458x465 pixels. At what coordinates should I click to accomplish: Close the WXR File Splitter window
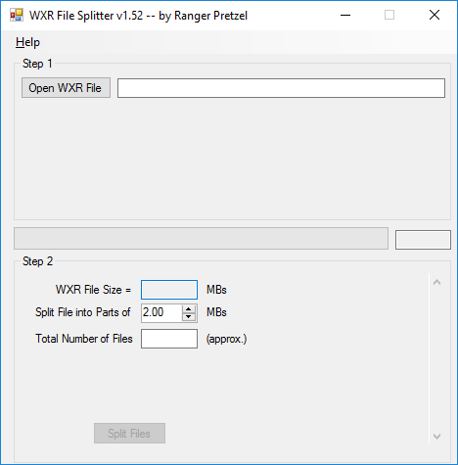point(435,15)
